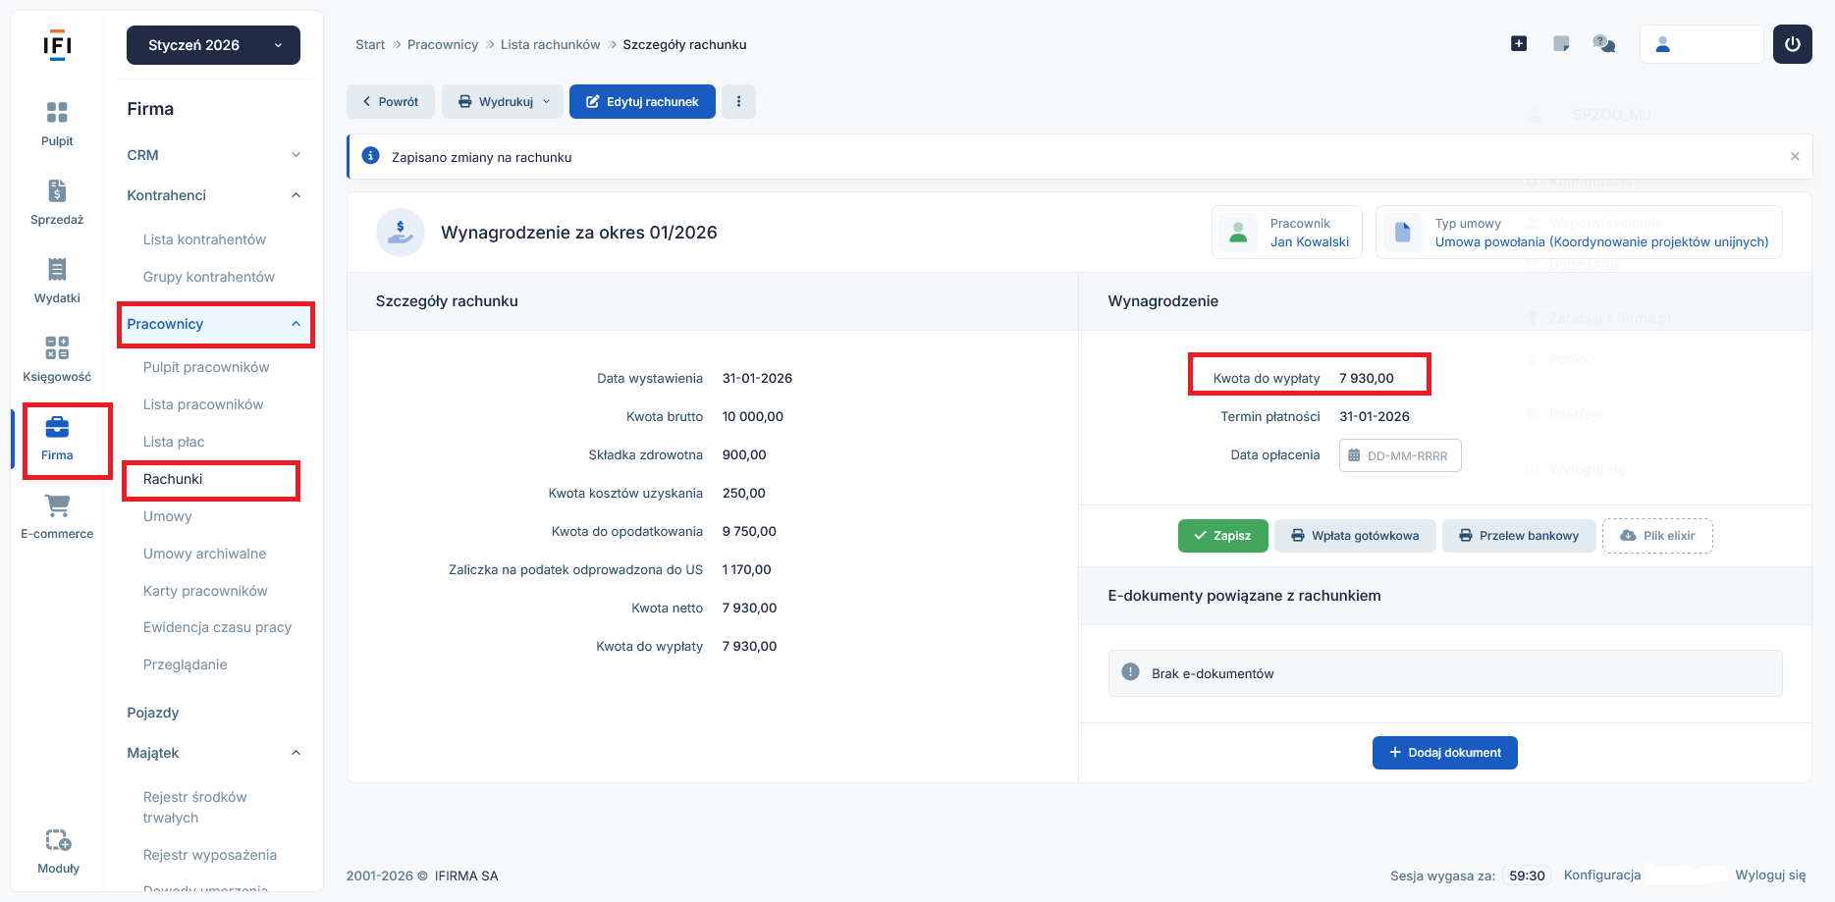Open the chat messages icon

click(1604, 44)
